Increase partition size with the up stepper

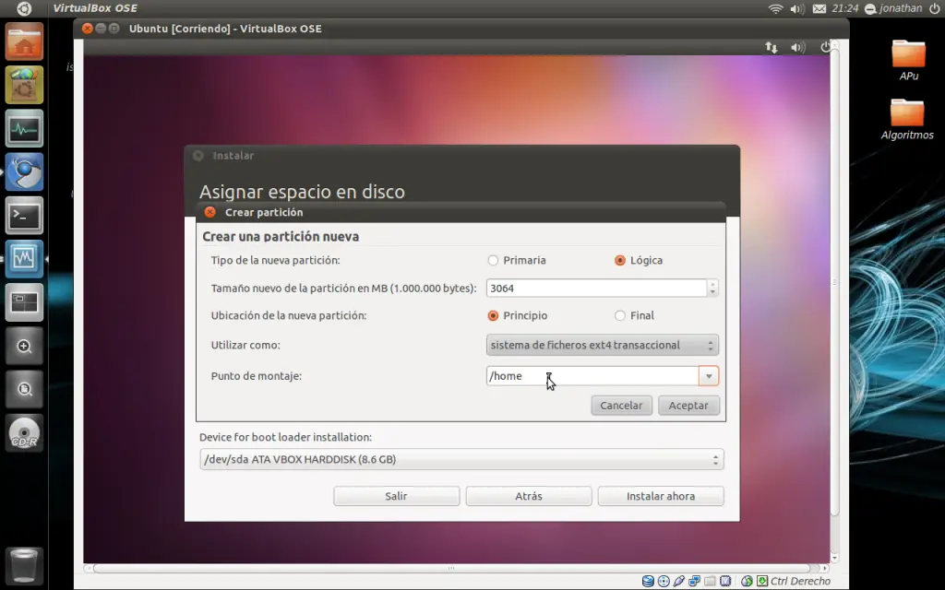click(712, 284)
